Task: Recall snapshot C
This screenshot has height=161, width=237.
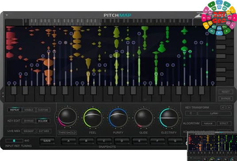Action: (x=104, y=141)
